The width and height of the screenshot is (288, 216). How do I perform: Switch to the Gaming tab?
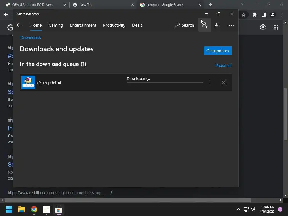56,25
